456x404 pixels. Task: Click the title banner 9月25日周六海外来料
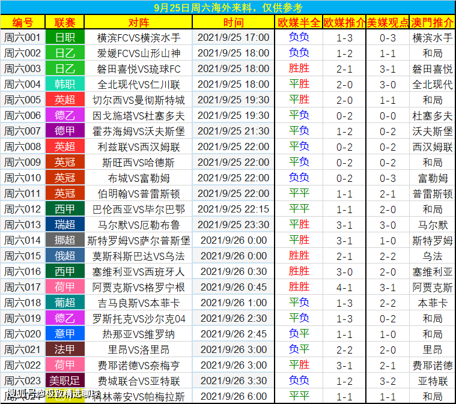[x=228, y=7]
